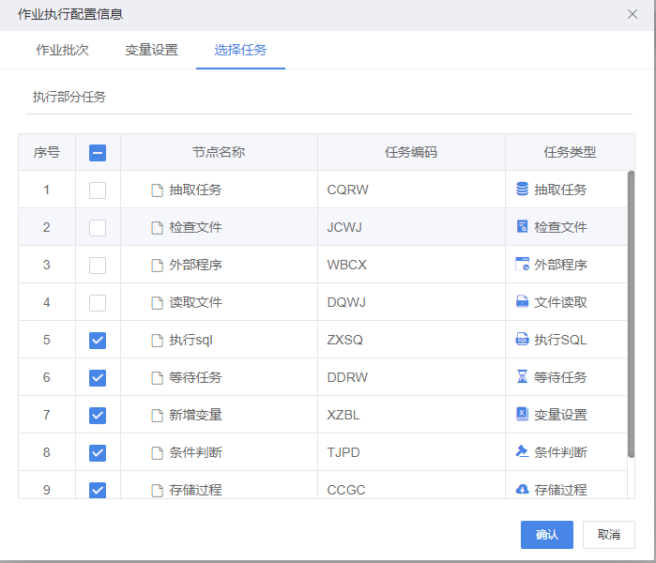Viewport: 656px width, 563px height.
Task: Uncheck the box for row 5 执行sql
Action: 98,341
